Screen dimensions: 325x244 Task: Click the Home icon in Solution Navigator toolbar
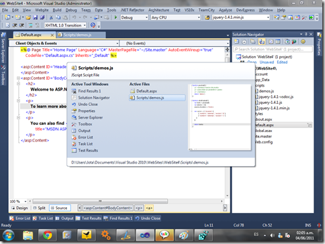pos(244,42)
